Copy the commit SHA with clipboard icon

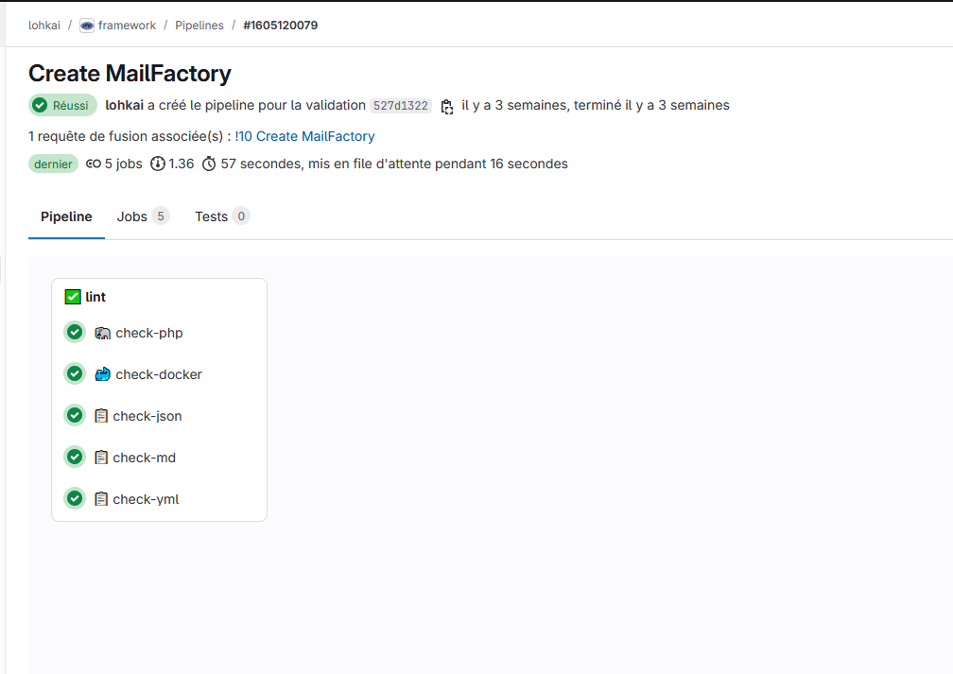446,107
